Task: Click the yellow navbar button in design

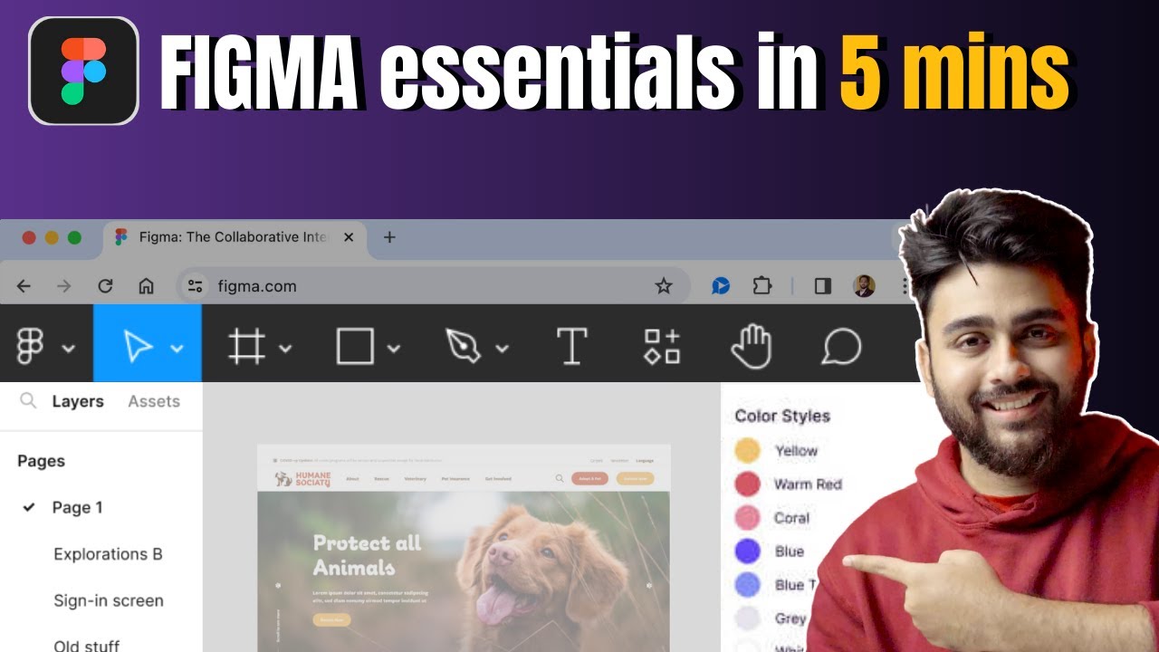Action: pos(635,478)
